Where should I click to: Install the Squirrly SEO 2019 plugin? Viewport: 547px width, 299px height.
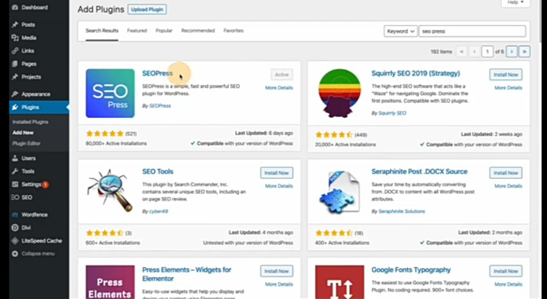506,75
